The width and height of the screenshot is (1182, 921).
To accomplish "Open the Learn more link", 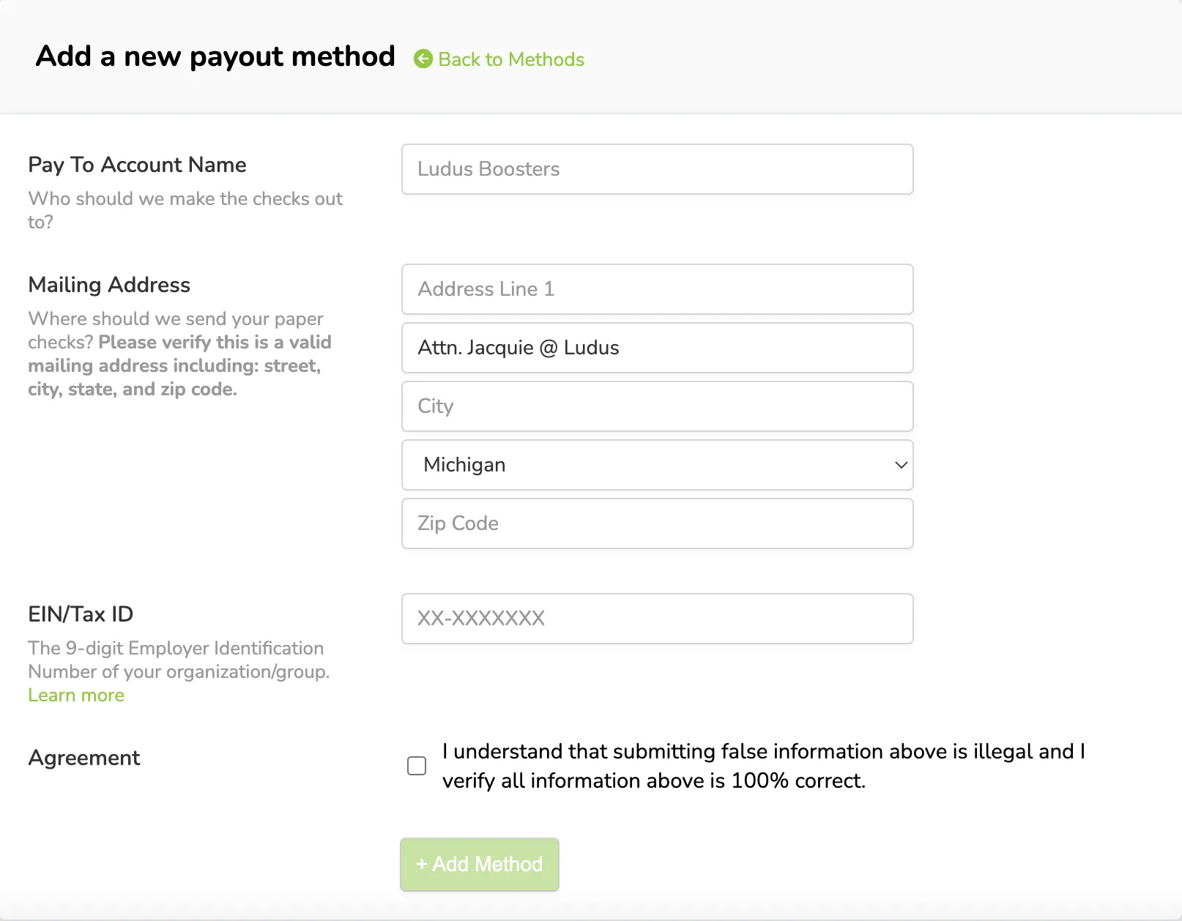I will click(x=76, y=695).
